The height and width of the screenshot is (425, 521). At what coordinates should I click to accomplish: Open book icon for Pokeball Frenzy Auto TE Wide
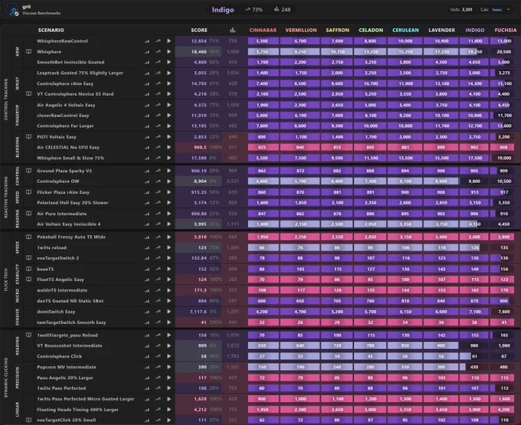(x=29, y=237)
